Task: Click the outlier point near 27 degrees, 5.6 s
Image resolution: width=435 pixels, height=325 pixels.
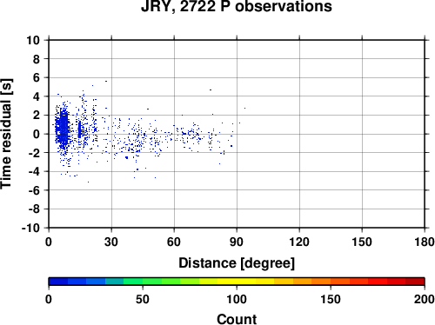Action: 106,82
